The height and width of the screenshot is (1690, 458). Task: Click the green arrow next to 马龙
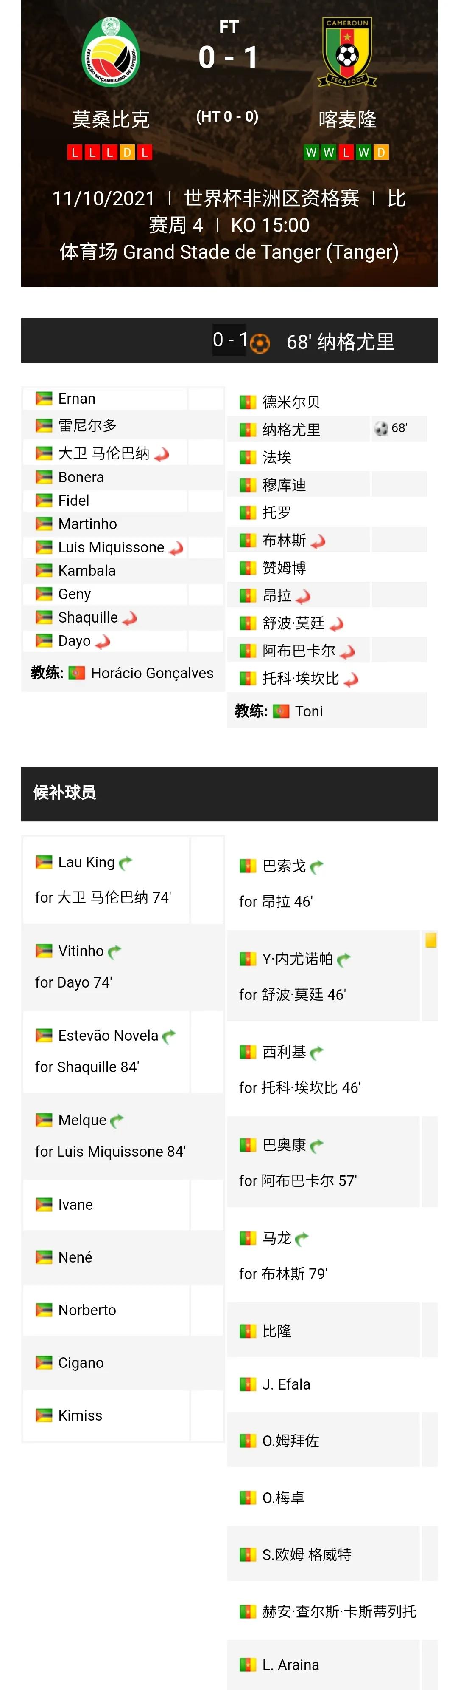click(302, 1239)
